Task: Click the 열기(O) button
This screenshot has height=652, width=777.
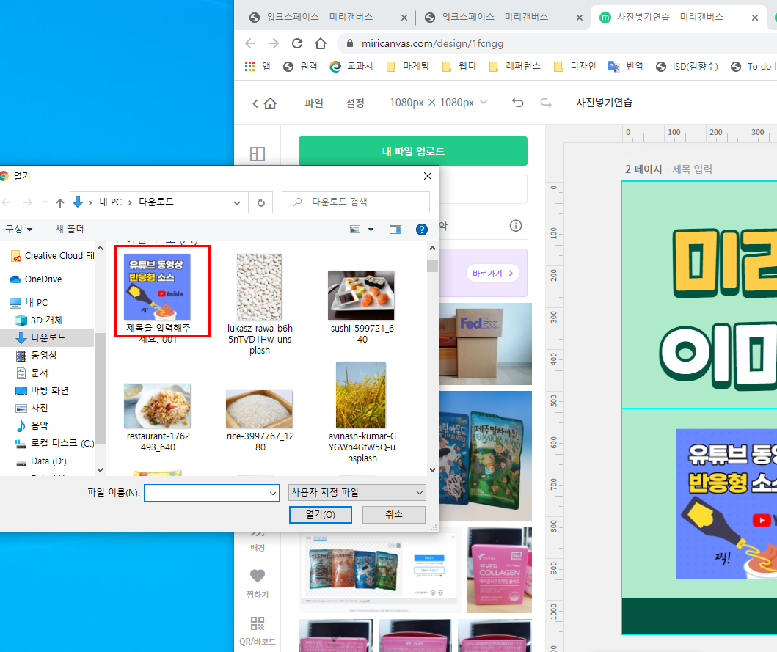Action: pos(321,514)
